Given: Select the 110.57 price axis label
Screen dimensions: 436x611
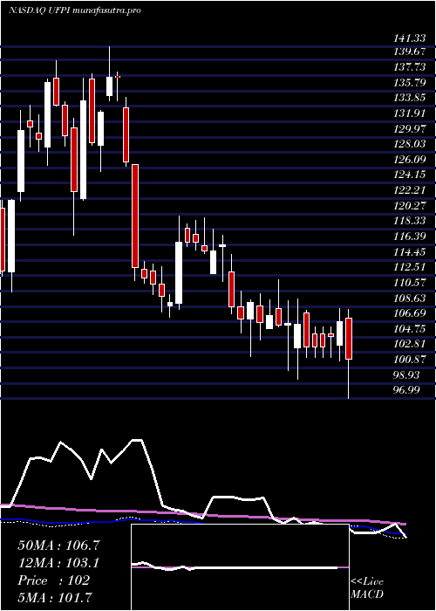Looking at the screenshot, I should coord(410,283).
